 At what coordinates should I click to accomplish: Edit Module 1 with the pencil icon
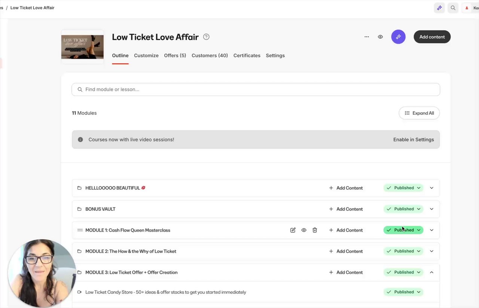293,230
